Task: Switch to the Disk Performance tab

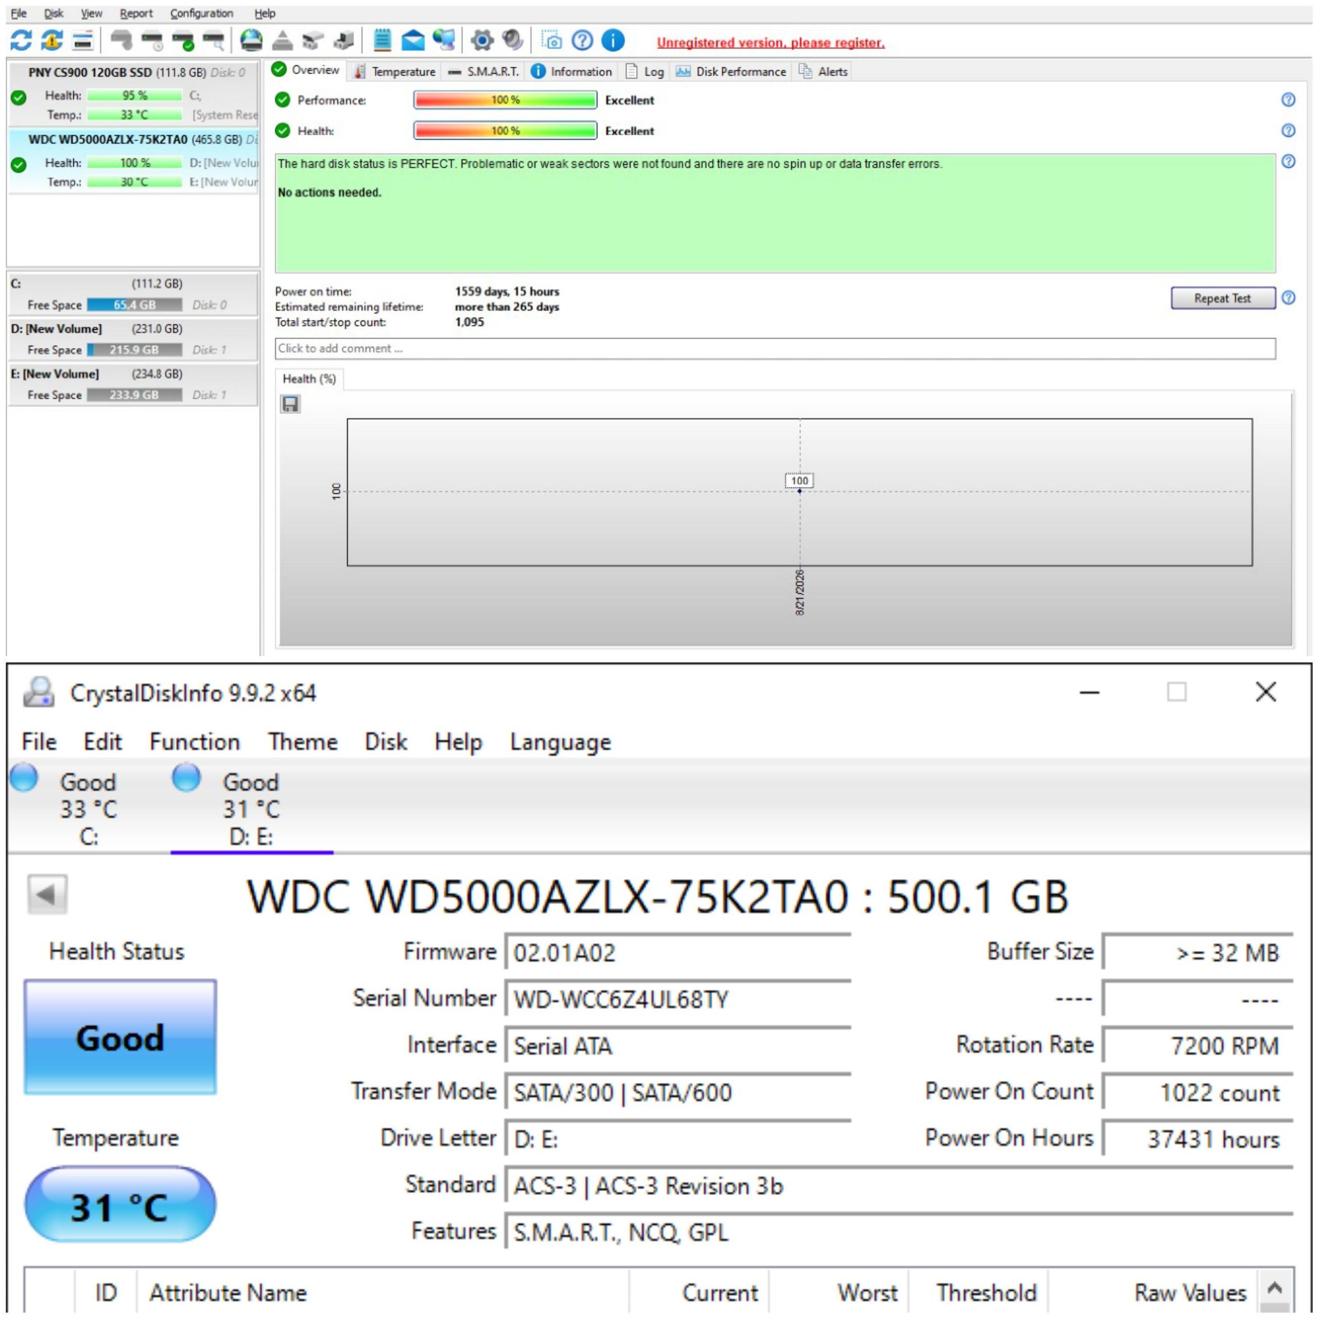Action: pos(730,72)
